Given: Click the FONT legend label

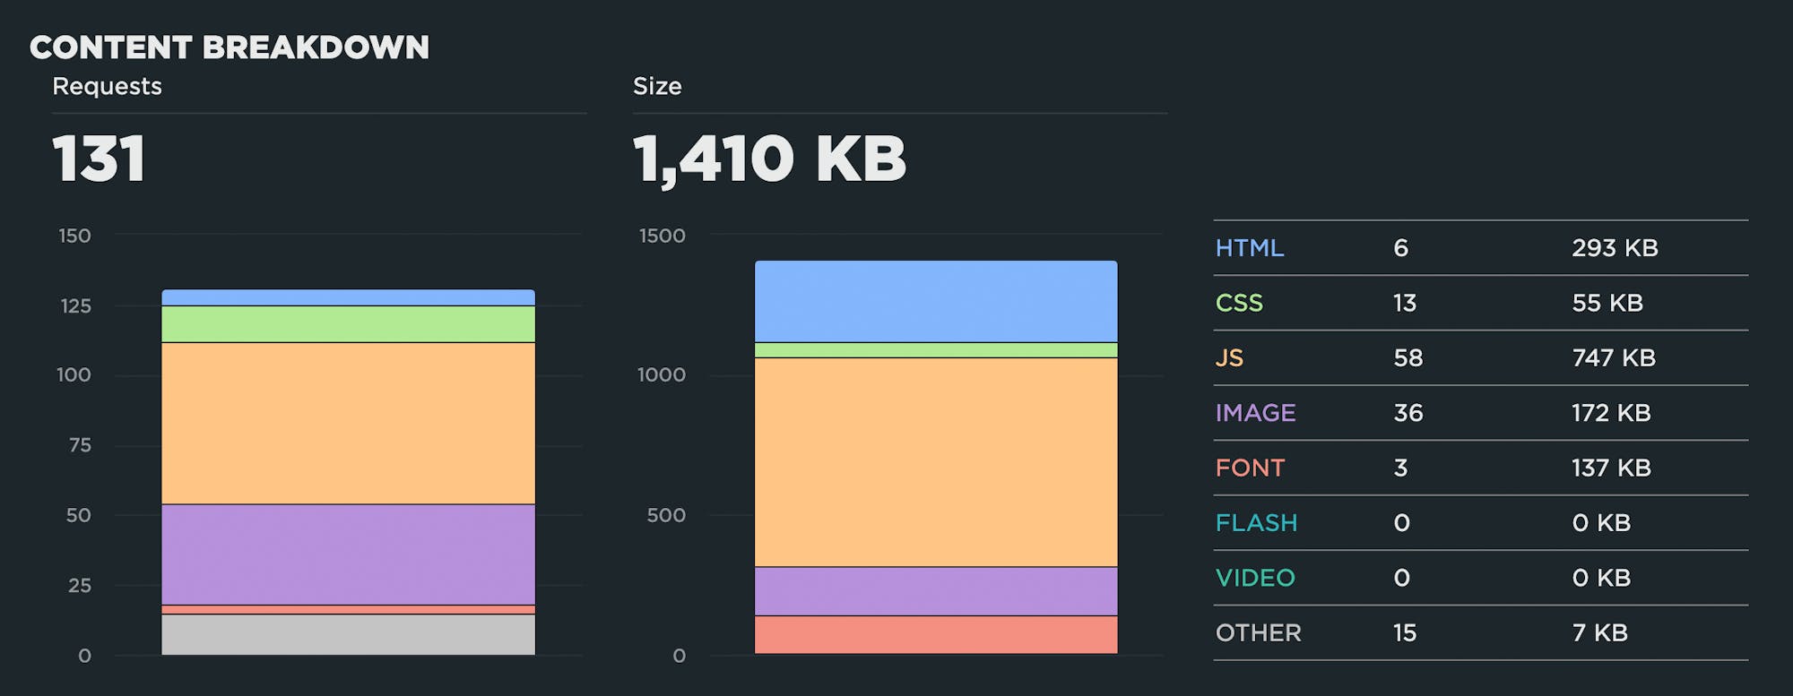Looking at the screenshot, I should [1250, 468].
